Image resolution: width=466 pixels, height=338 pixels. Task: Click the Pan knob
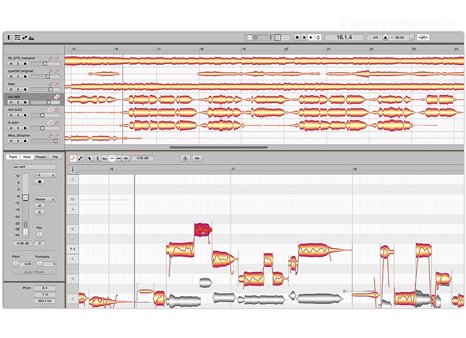pos(40,235)
